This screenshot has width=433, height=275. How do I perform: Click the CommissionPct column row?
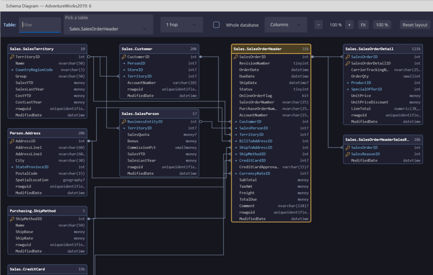pos(159,148)
